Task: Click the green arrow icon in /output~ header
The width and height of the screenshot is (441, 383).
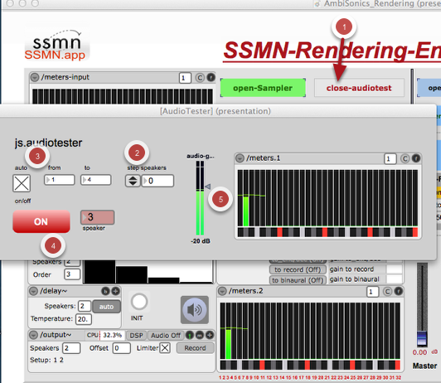Action: (190, 335)
